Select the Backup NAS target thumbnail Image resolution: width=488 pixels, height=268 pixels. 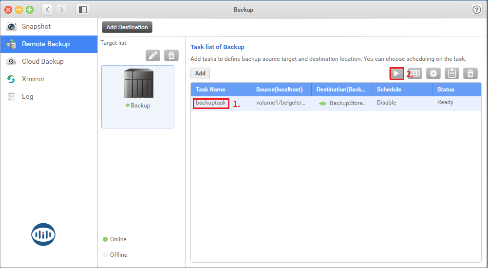pyautogui.click(x=138, y=90)
